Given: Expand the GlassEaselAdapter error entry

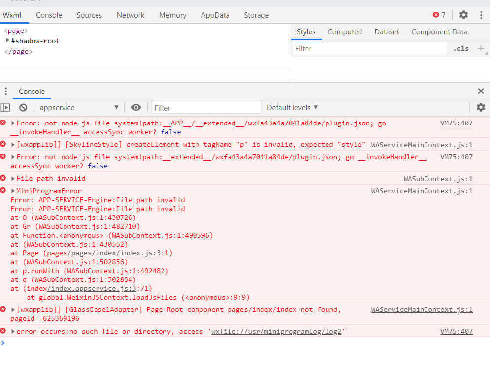Looking at the screenshot, I should click(x=13, y=310).
